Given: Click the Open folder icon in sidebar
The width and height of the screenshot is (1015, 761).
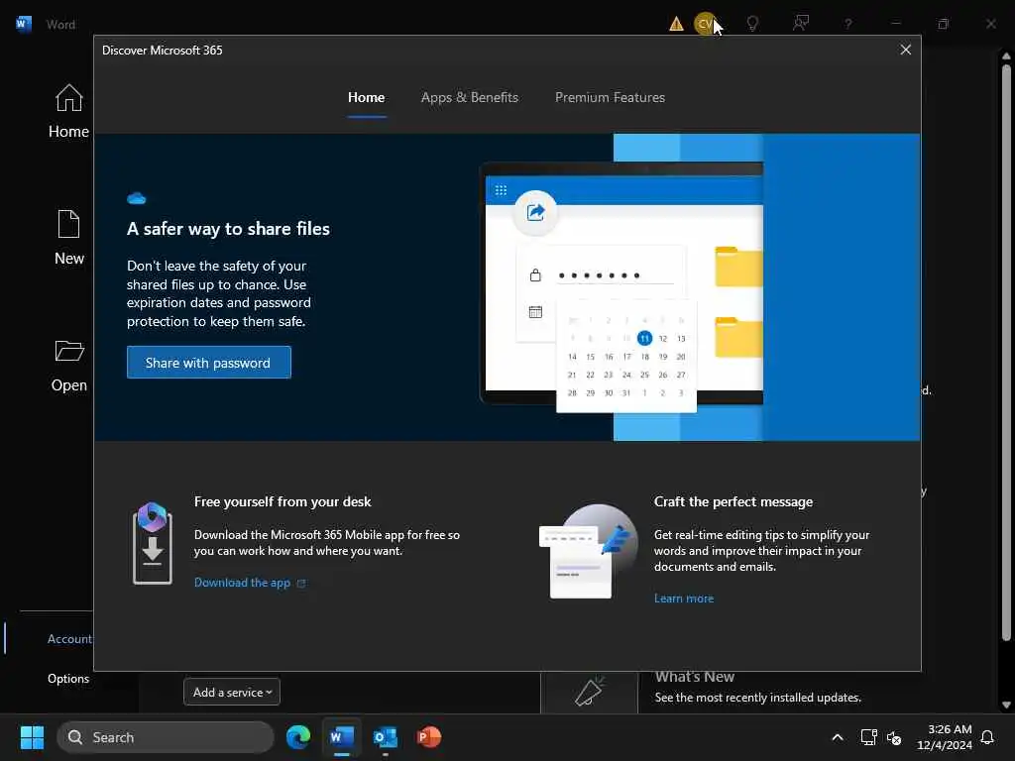Looking at the screenshot, I should pos(69,350).
